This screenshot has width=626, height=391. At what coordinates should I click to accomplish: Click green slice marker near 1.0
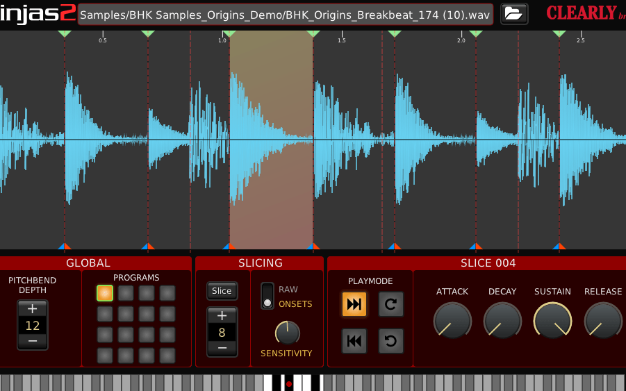pos(229,34)
